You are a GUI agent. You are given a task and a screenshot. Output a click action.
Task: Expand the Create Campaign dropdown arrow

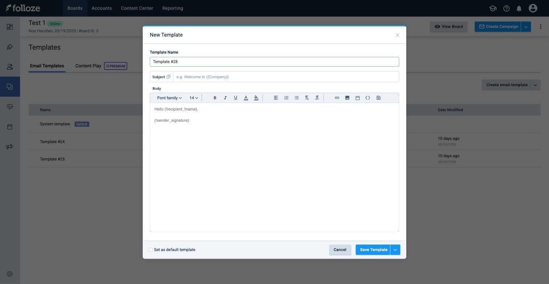point(526,27)
